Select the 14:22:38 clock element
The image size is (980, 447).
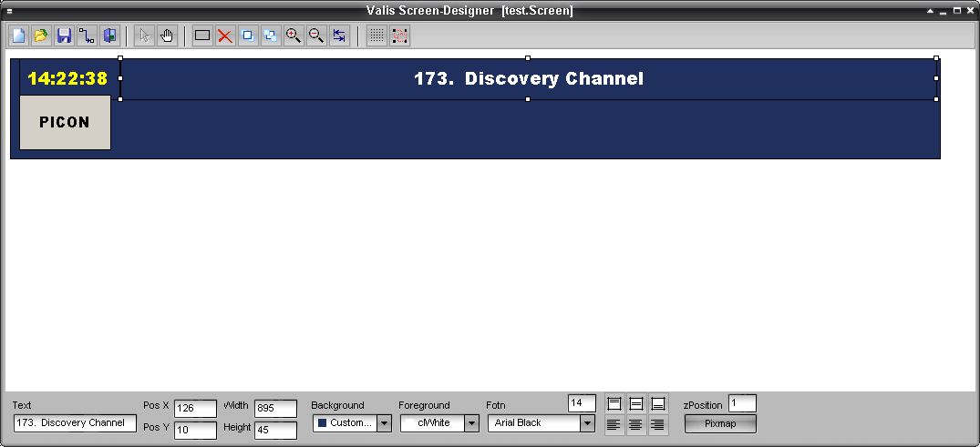67,78
